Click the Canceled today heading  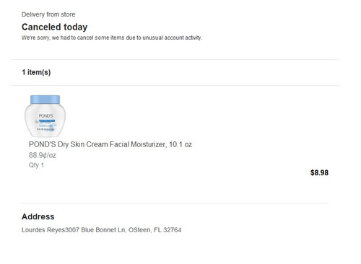54,27
